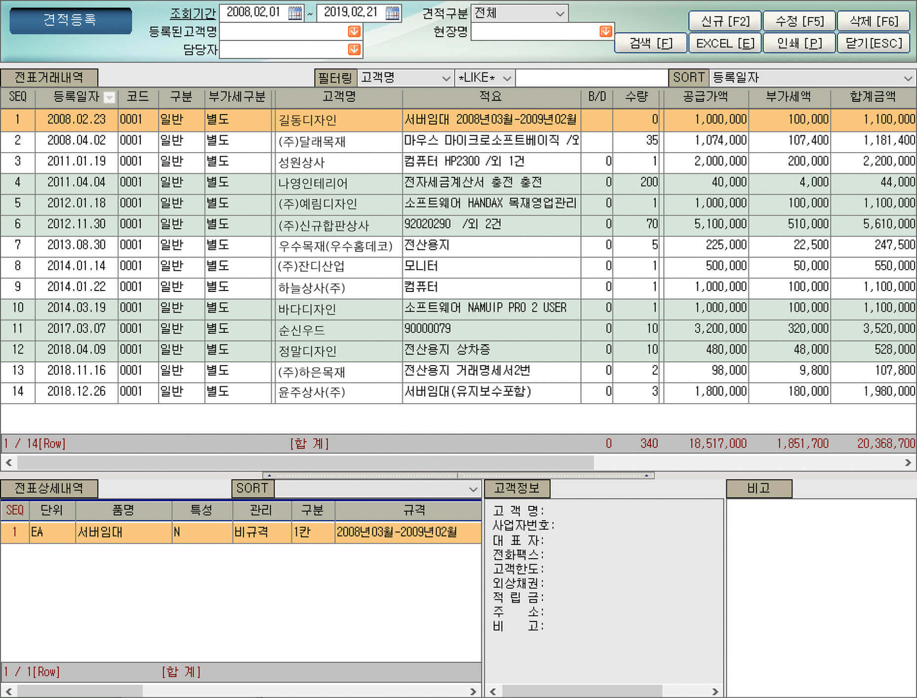Click main grid horizontal scrollbar thumb
The width and height of the screenshot is (917, 698).
(x=306, y=462)
